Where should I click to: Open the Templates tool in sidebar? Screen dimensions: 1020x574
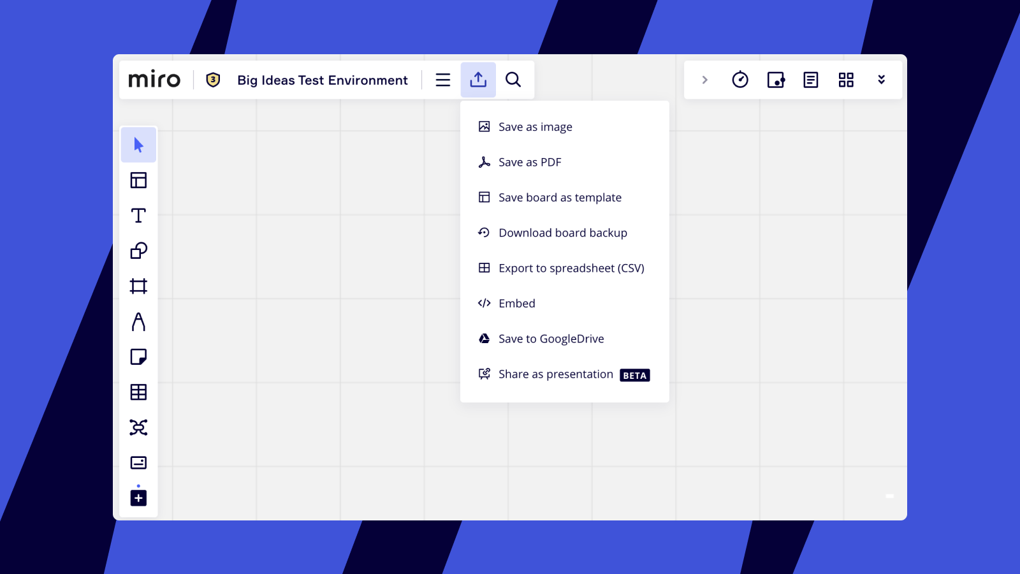tap(138, 180)
